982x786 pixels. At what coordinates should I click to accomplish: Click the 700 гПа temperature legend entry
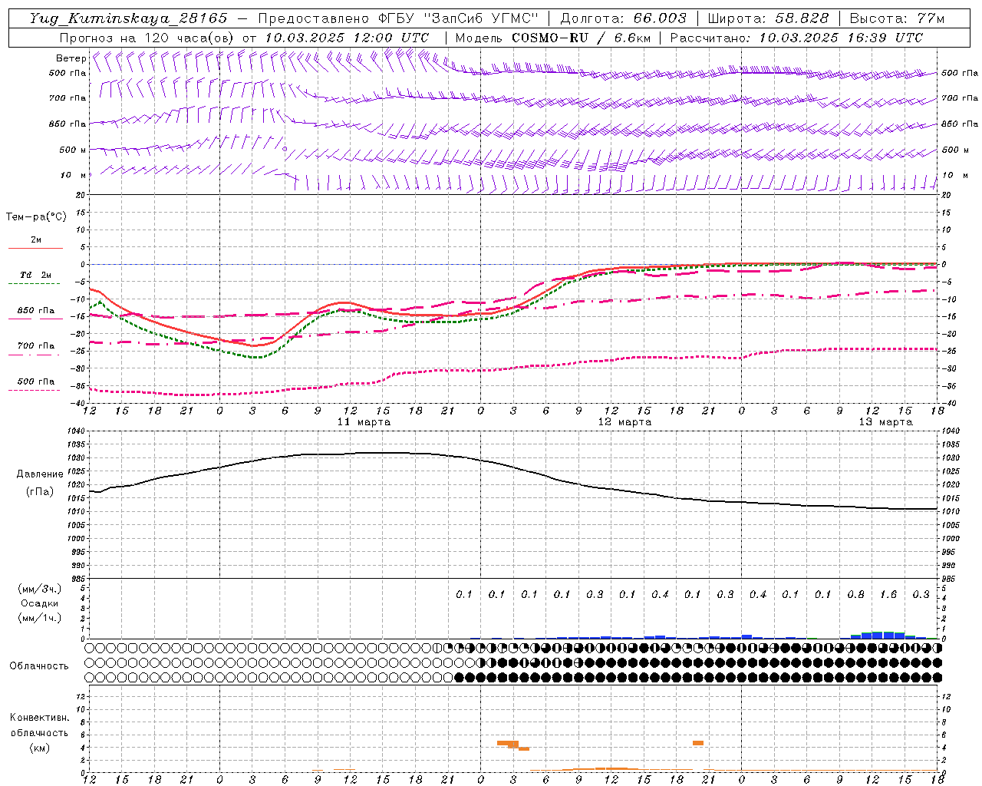coord(36,346)
